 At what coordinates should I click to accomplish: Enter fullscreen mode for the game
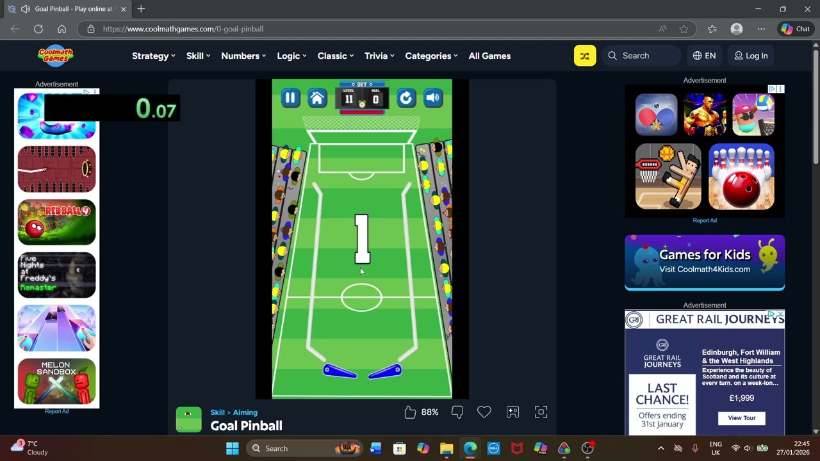coord(541,412)
